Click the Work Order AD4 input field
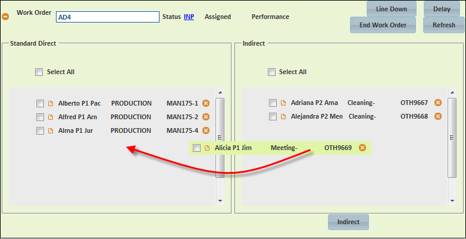The width and height of the screenshot is (466, 239). [x=108, y=17]
